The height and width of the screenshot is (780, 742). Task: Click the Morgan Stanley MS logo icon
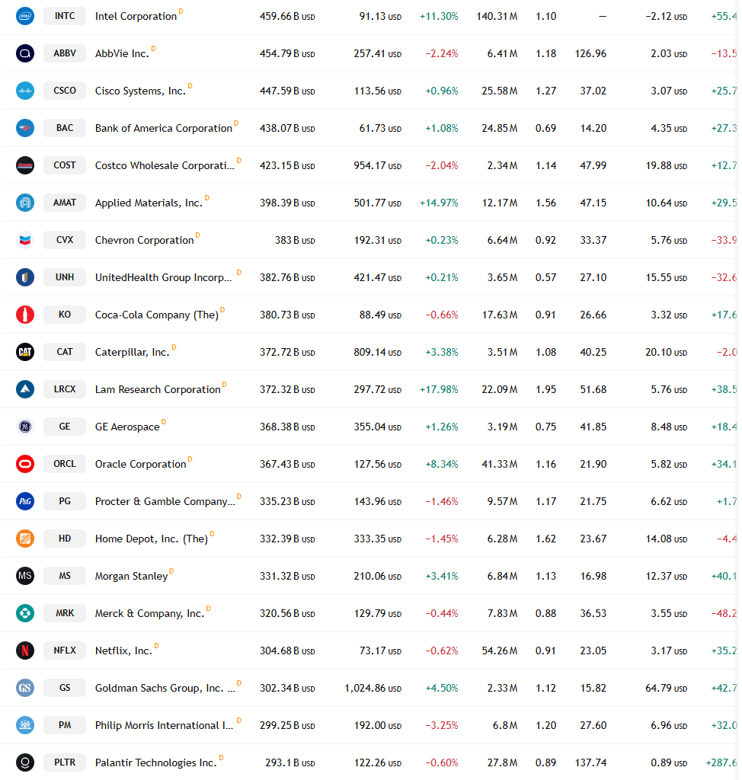point(25,576)
